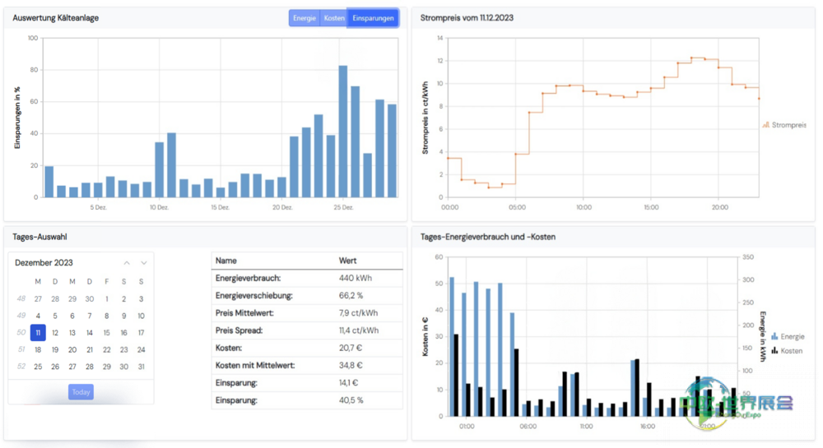This screenshot has width=823, height=448.
Task: Toggle the Kosten series legend label
Action: pos(792,351)
